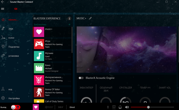Viewport: 179px width, 110px height.
Task: Click the wrench setup icon
Action: 3,56
